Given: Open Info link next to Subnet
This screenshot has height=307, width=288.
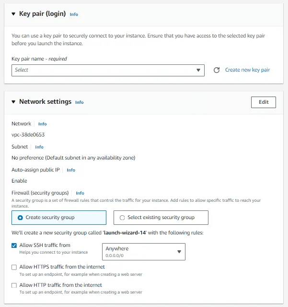Looking at the screenshot, I should pyautogui.click(x=39, y=147).
